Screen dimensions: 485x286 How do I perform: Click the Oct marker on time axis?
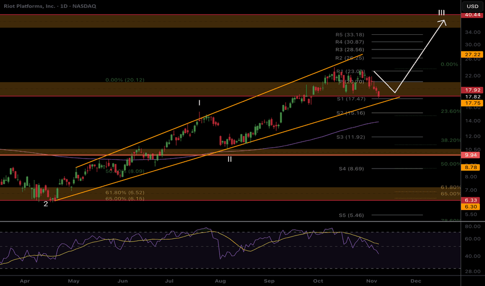click(318, 280)
